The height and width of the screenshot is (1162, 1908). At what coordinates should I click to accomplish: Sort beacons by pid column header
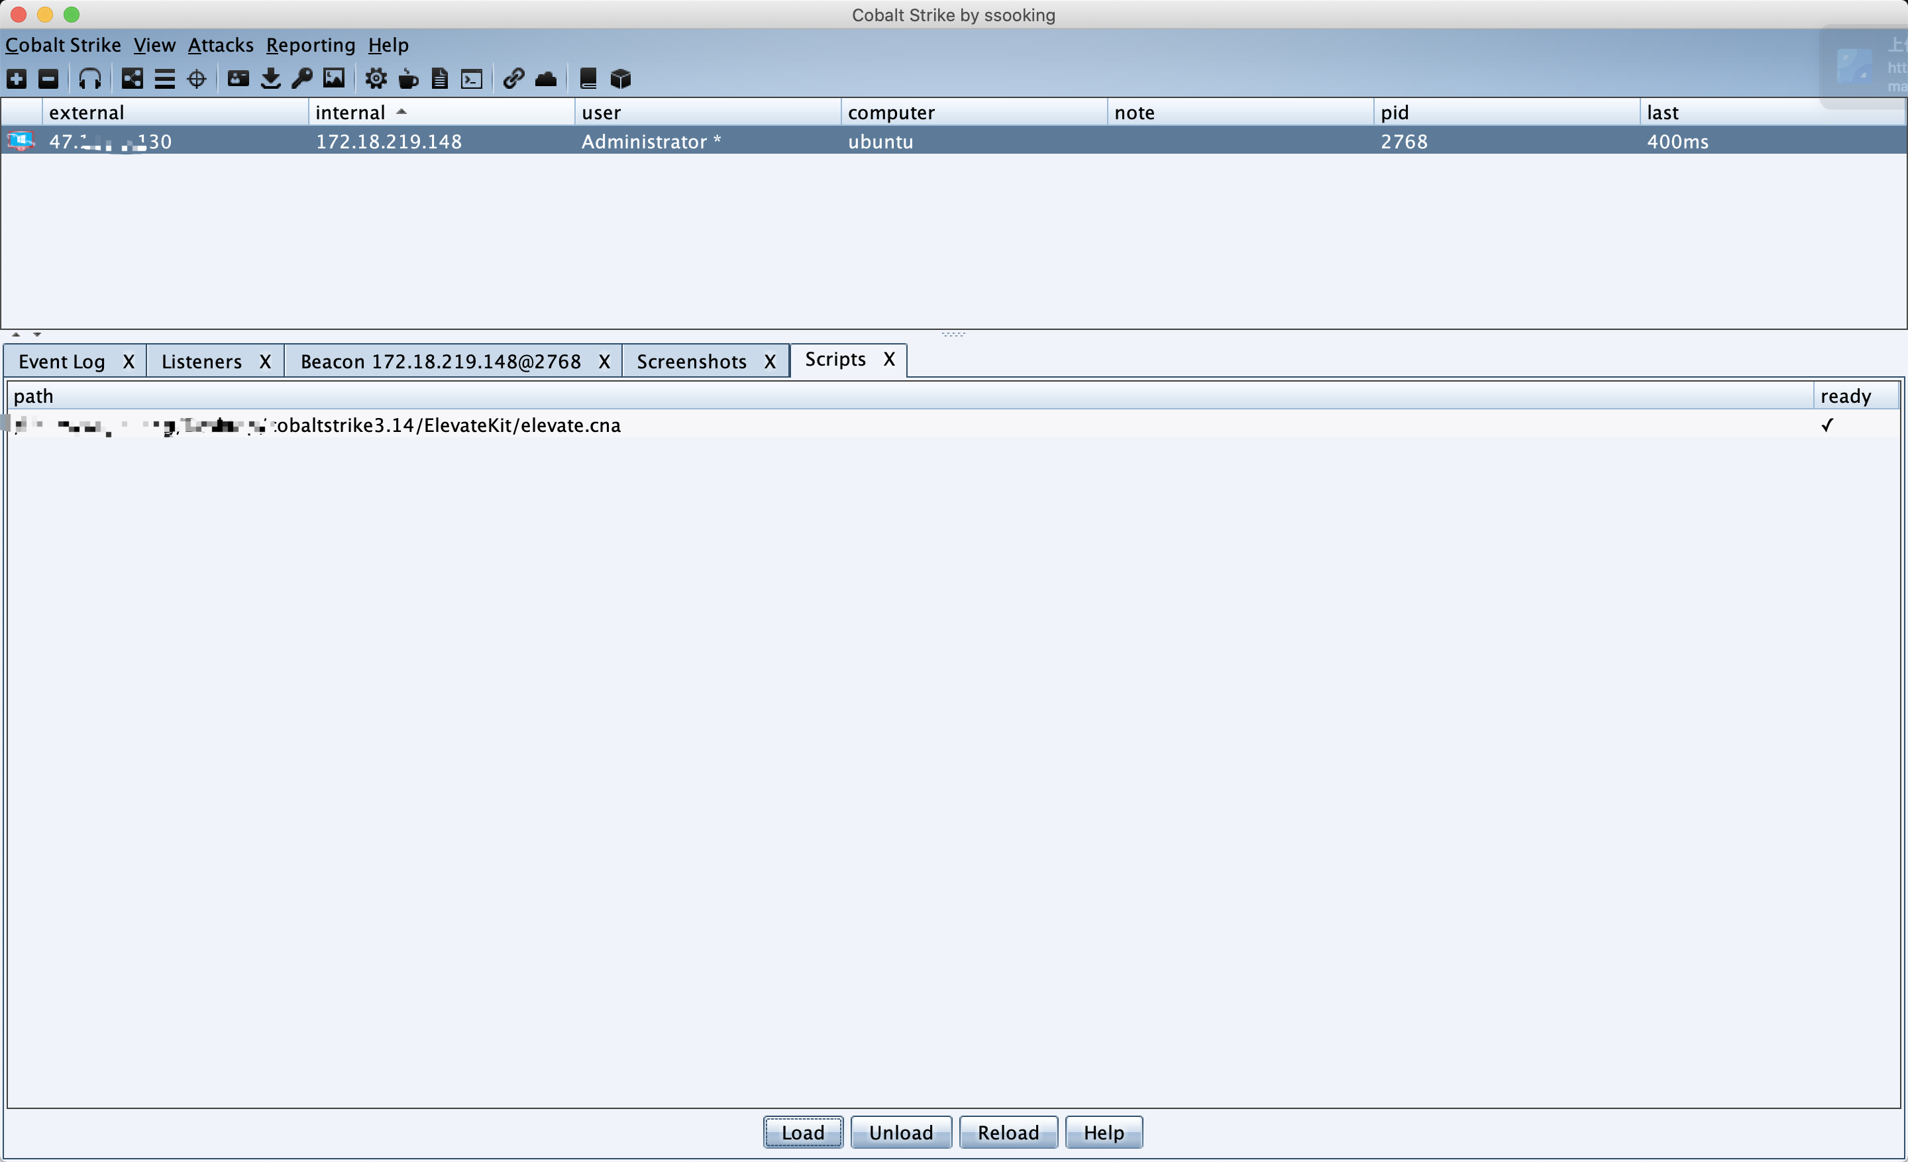pyautogui.click(x=1394, y=113)
